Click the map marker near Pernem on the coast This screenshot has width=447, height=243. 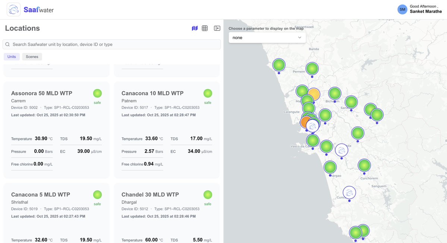[279, 65]
